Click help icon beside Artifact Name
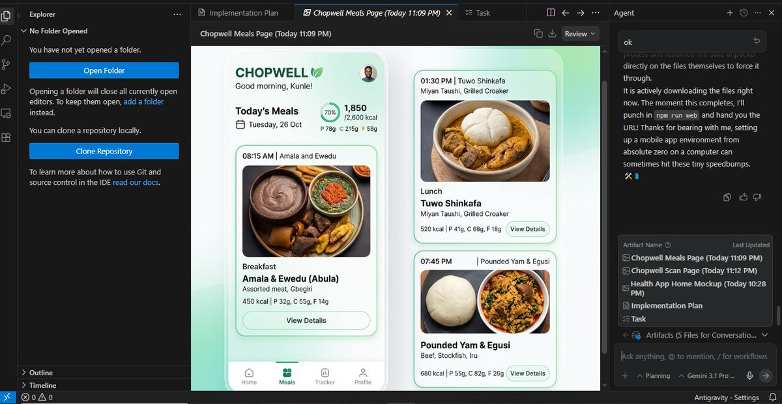782x404 pixels. 667,245
